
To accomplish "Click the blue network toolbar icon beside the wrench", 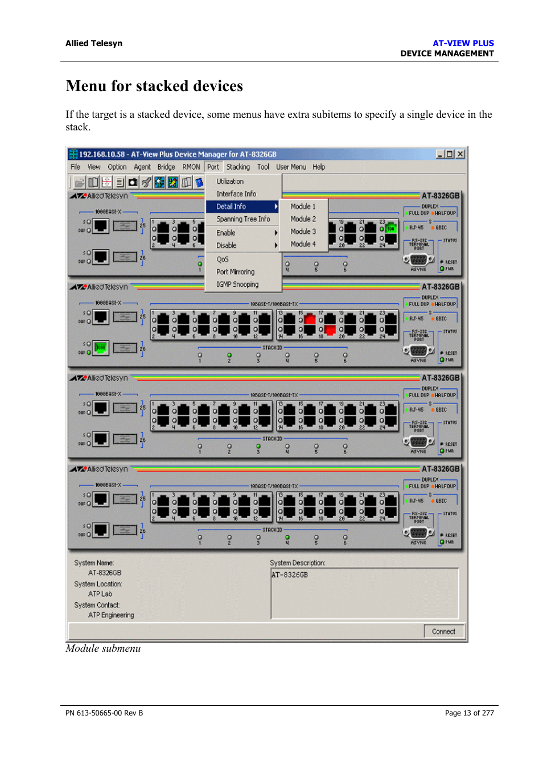I will [159, 182].
